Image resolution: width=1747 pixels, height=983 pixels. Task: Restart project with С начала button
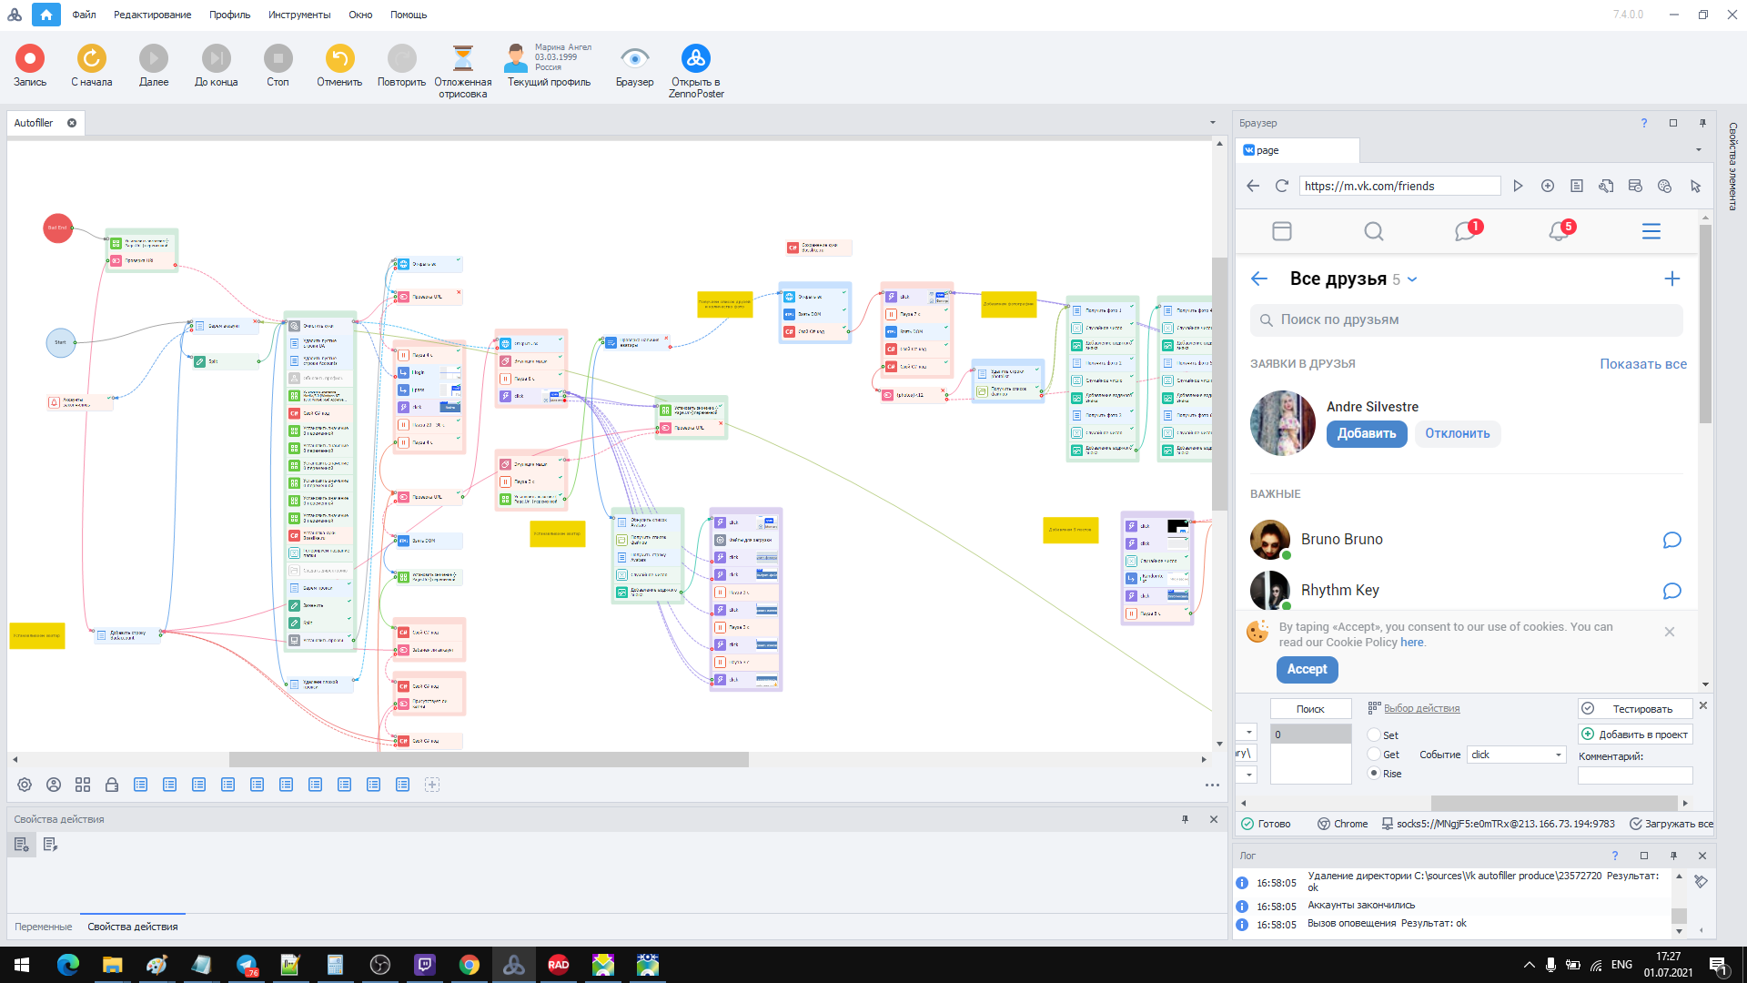92,58
